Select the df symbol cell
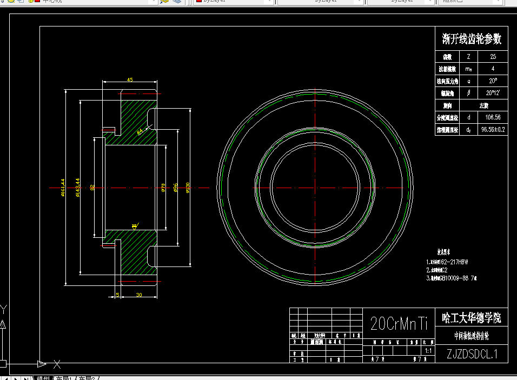The width and height of the screenshot is (517, 380). tap(468, 130)
